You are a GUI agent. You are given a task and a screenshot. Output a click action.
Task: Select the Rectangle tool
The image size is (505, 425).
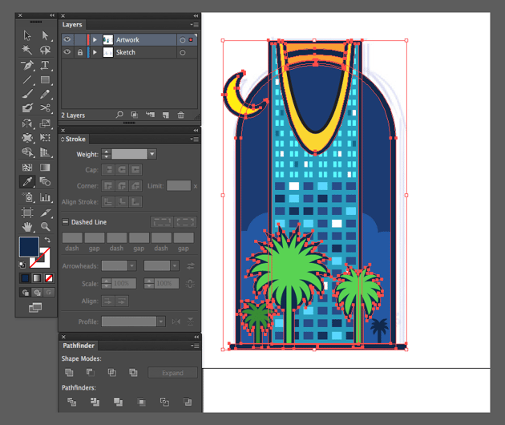coord(45,79)
